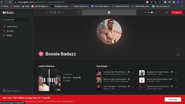Play Can't Tell (feat. T.I. & Boosie song
The width and height of the screenshot is (185, 104).
pyautogui.click(x=115, y=86)
